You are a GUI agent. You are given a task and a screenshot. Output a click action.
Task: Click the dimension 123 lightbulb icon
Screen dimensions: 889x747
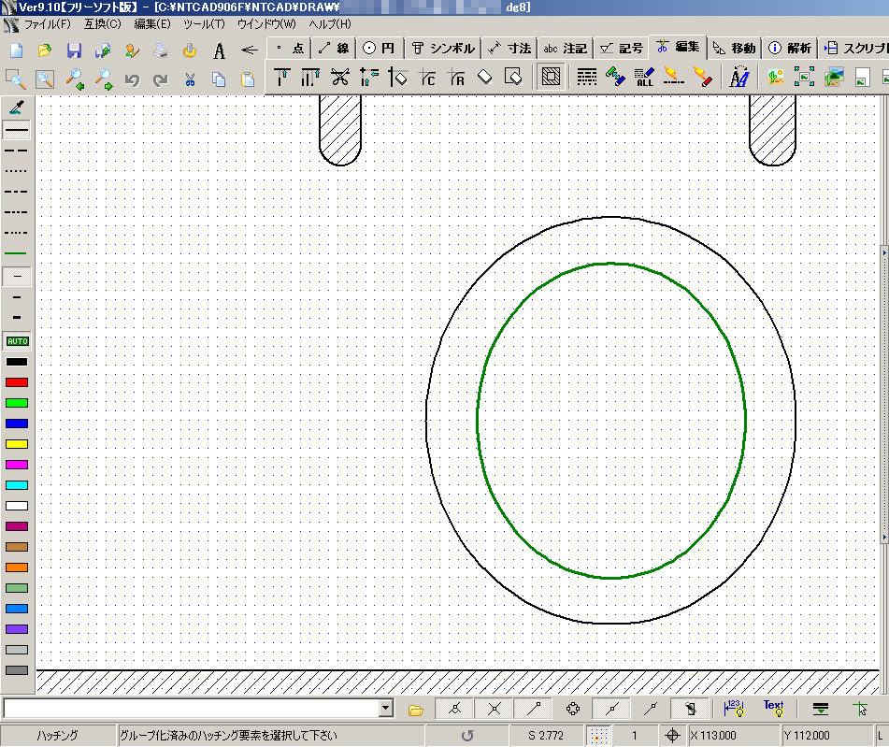734,709
